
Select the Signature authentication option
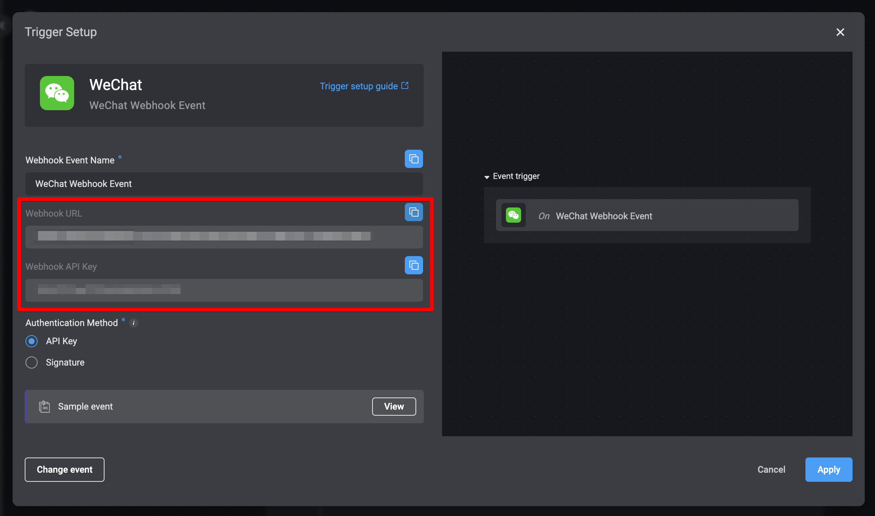[x=32, y=362]
